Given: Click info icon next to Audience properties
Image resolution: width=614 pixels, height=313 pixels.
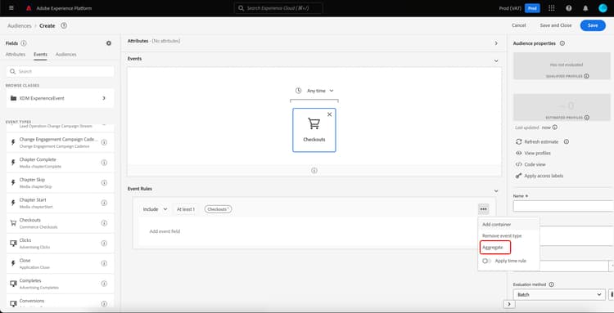Looking at the screenshot, I should [x=562, y=43].
